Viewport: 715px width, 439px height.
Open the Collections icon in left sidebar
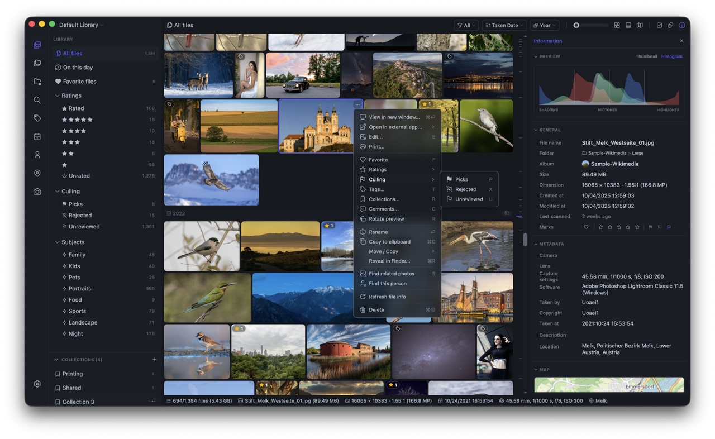[37, 63]
